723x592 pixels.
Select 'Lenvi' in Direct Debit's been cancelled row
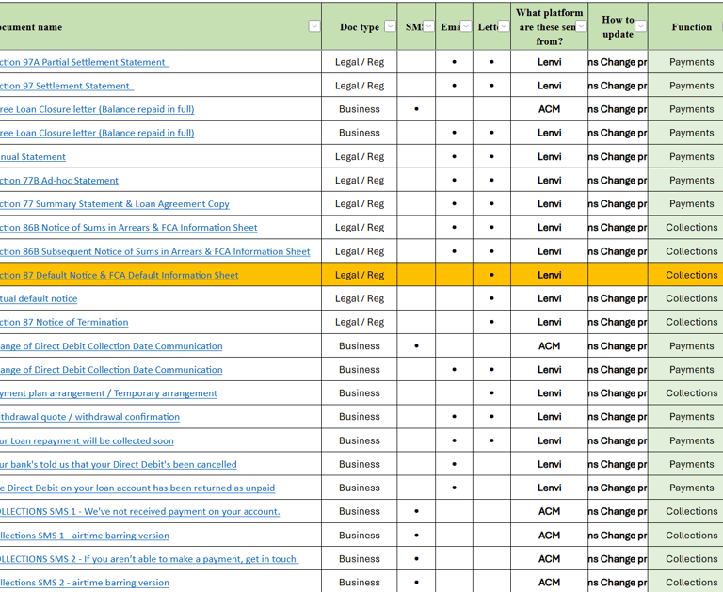[549, 464]
